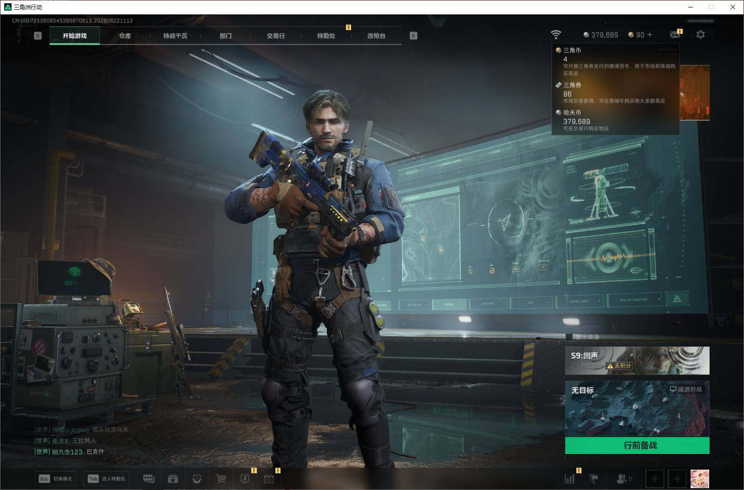744x490 pixels.
Task: Open the settings gear icon
Action: pyautogui.click(x=700, y=35)
